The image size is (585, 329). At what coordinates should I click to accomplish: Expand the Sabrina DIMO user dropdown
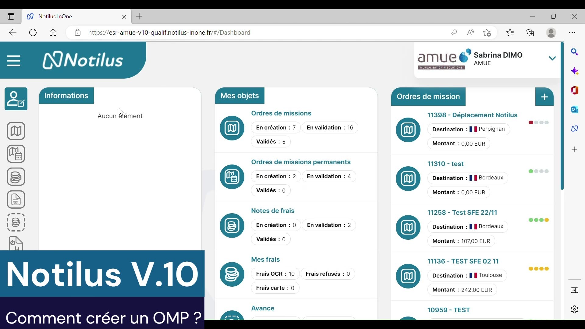click(x=552, y=58)
